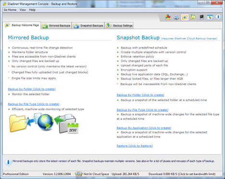Click 'Upload changed parts of each file'
Image resolution: width=225 pixels, height=179 pixels.
coord(144,65)
